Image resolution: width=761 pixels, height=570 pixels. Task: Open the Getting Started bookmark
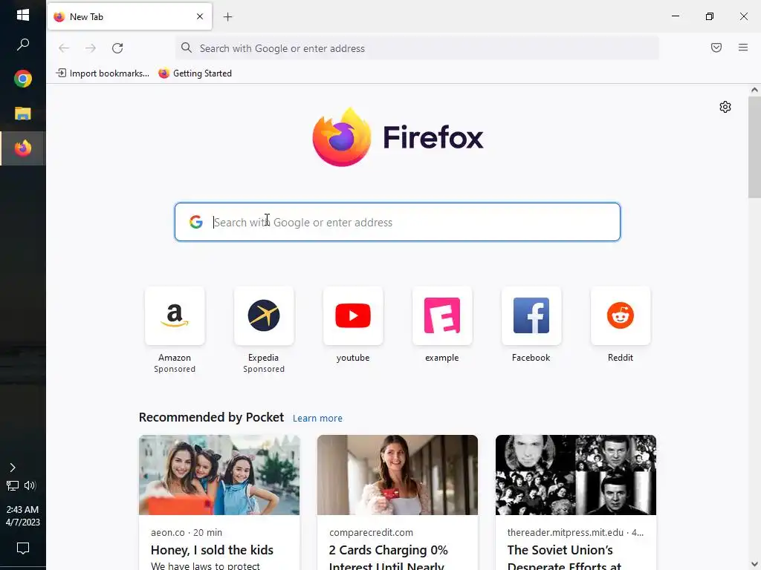coord(195,73)
